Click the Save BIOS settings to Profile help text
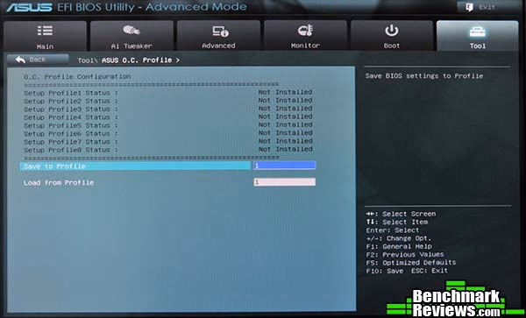Viewport: 526px width, 318px height. [x=424, y=76]
